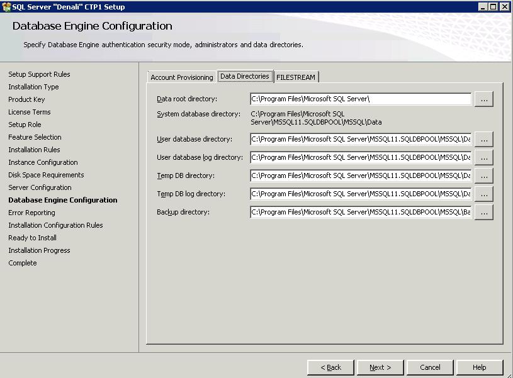
Task: Browse for Temp DB log directory
Action: (x=483, y=194)
